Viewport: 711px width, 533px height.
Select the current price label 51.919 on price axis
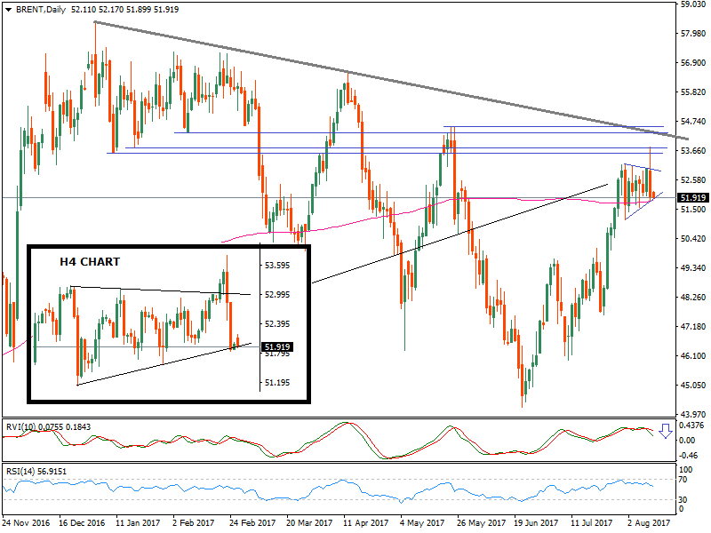point(693,197)
